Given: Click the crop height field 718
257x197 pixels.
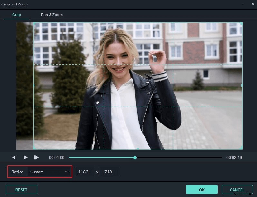Looking at the screenshot, I should coord(109,172).
